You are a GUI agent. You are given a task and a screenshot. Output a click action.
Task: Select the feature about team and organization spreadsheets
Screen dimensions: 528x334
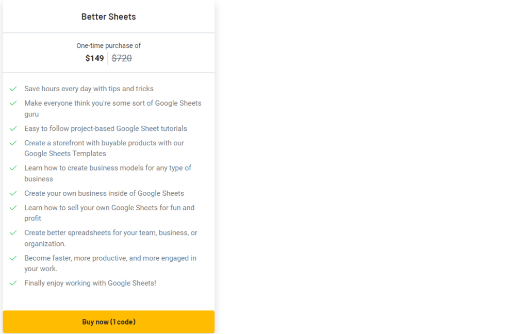(110, 238)
